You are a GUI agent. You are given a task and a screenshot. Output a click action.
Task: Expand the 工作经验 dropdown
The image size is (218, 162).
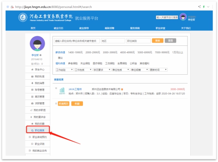pyautogui.click(x=64, y=70)
